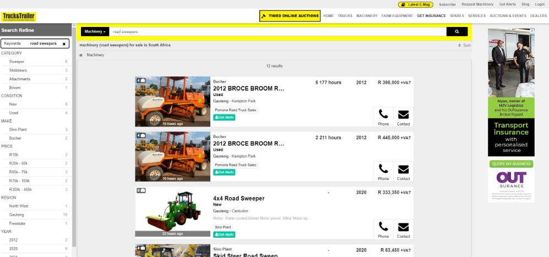This screenshot has width=549, height=257.
Task: Open the Latest E-Mag button
Action: (416, 4)
